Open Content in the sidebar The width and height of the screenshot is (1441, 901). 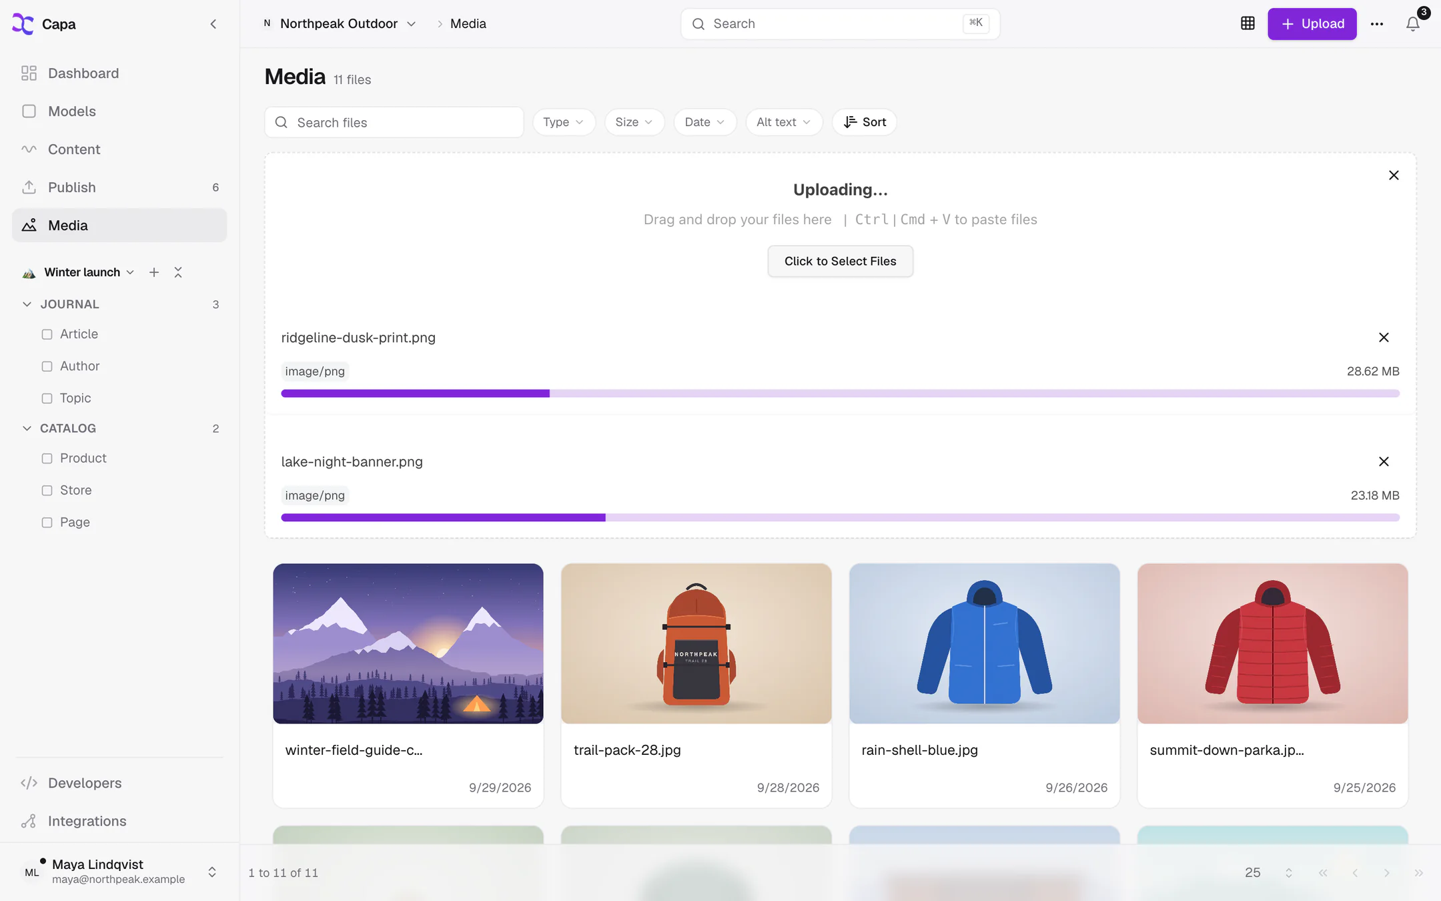point(119,149)
